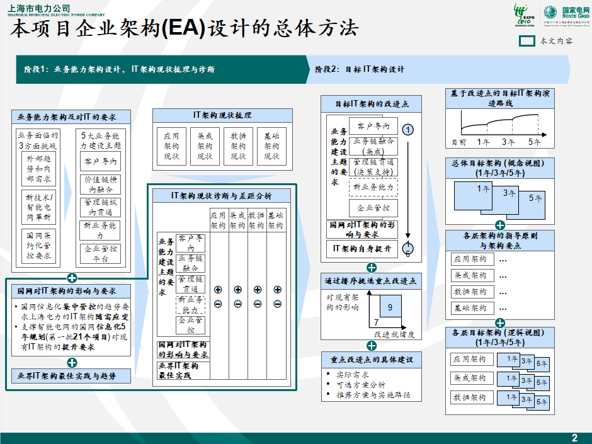Viewport: 592px width, 444px height.
Task: Click the 改进就绪度 axis label
Action: (x=394, y=334)
